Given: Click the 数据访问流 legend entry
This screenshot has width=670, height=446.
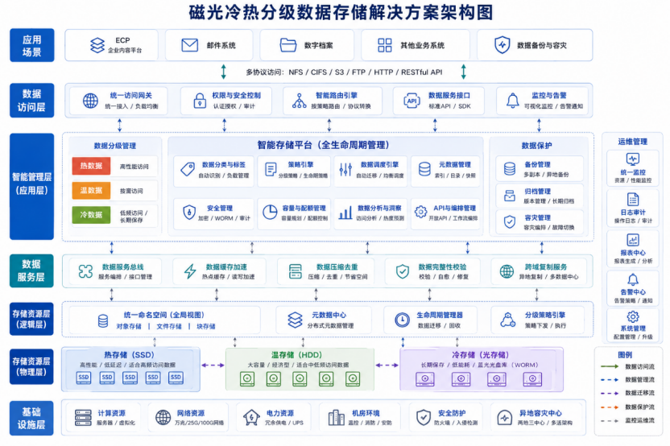Looking at the screenshot, I should tap(627, 366).
